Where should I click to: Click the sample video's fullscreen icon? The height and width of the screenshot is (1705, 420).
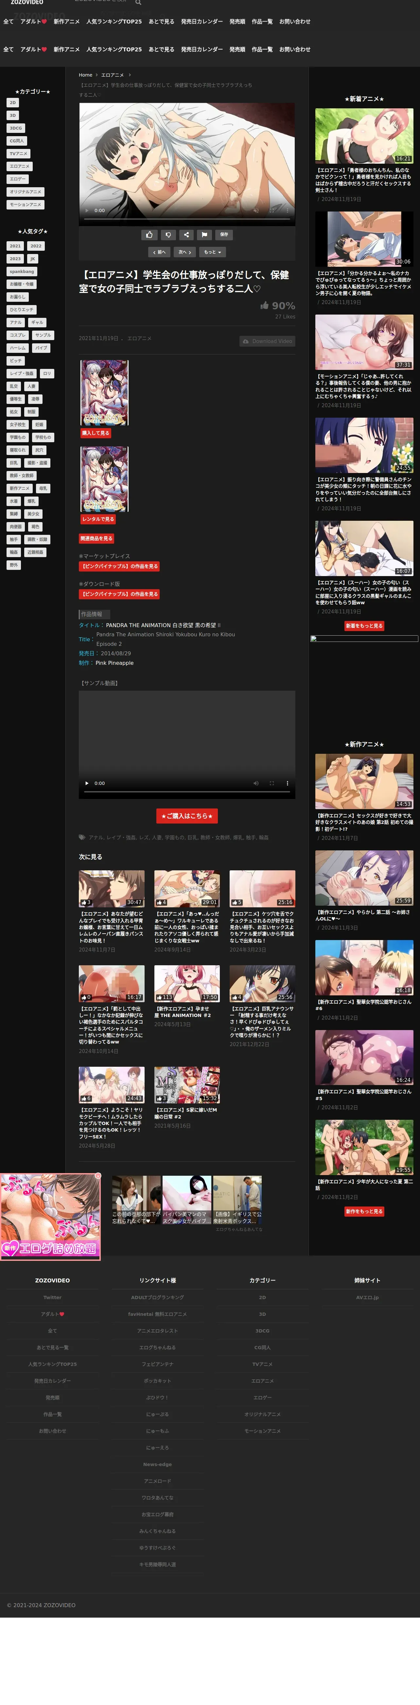tap(271, 783)
